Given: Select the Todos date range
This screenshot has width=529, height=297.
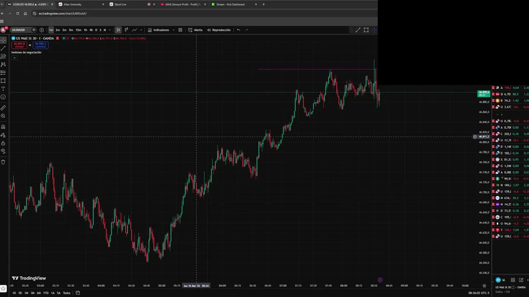Looking at the screenshot, I should click(x=67, y=293).
